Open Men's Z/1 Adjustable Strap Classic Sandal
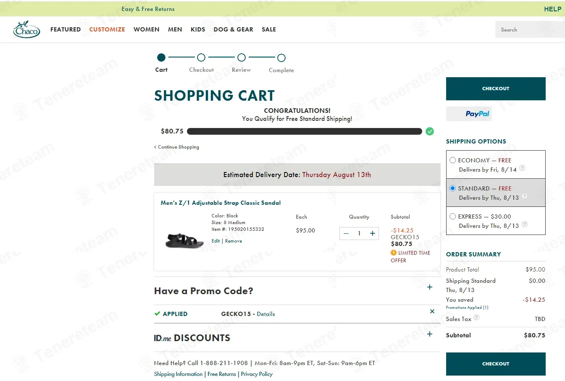The image size is (565, 381). coord(221,203)
